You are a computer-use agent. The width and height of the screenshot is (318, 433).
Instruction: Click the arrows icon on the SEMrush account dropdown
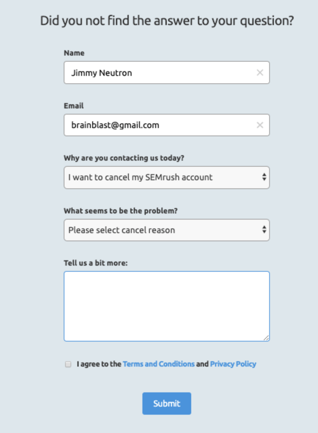coord(264,177)
